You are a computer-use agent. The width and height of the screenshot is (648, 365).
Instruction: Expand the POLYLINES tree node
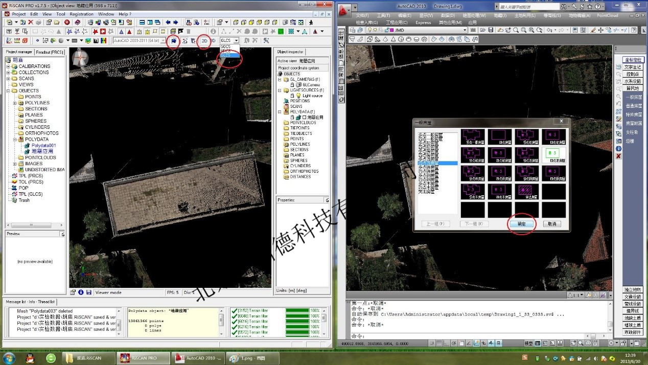point(15,103)
